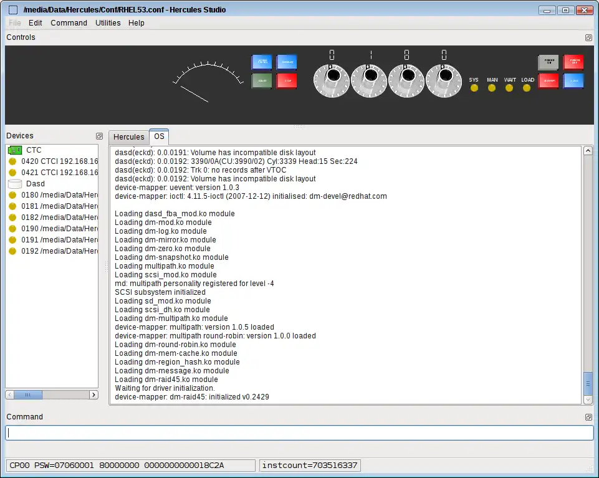Click the Devices list left scroll arrow
This screenshot has width=599, height=478.
9,394
